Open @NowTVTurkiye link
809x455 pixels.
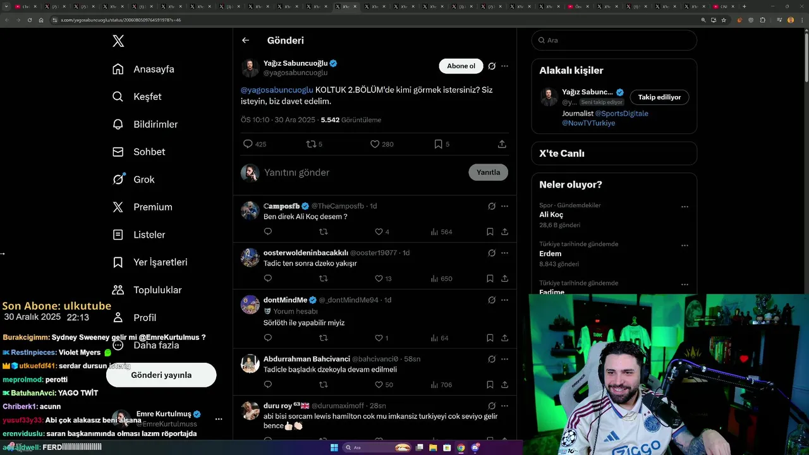[588, 123]
